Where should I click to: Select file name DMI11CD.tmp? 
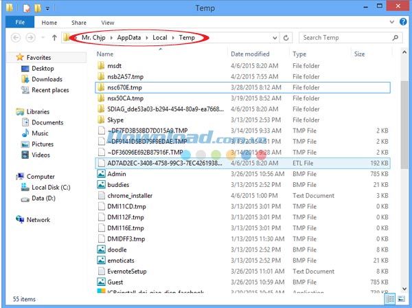point(126,206)
